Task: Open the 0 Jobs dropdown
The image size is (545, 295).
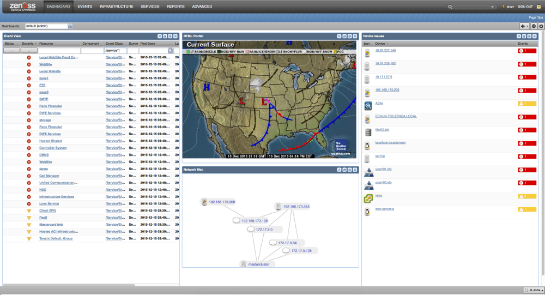Action: click(x=534, y=290)
